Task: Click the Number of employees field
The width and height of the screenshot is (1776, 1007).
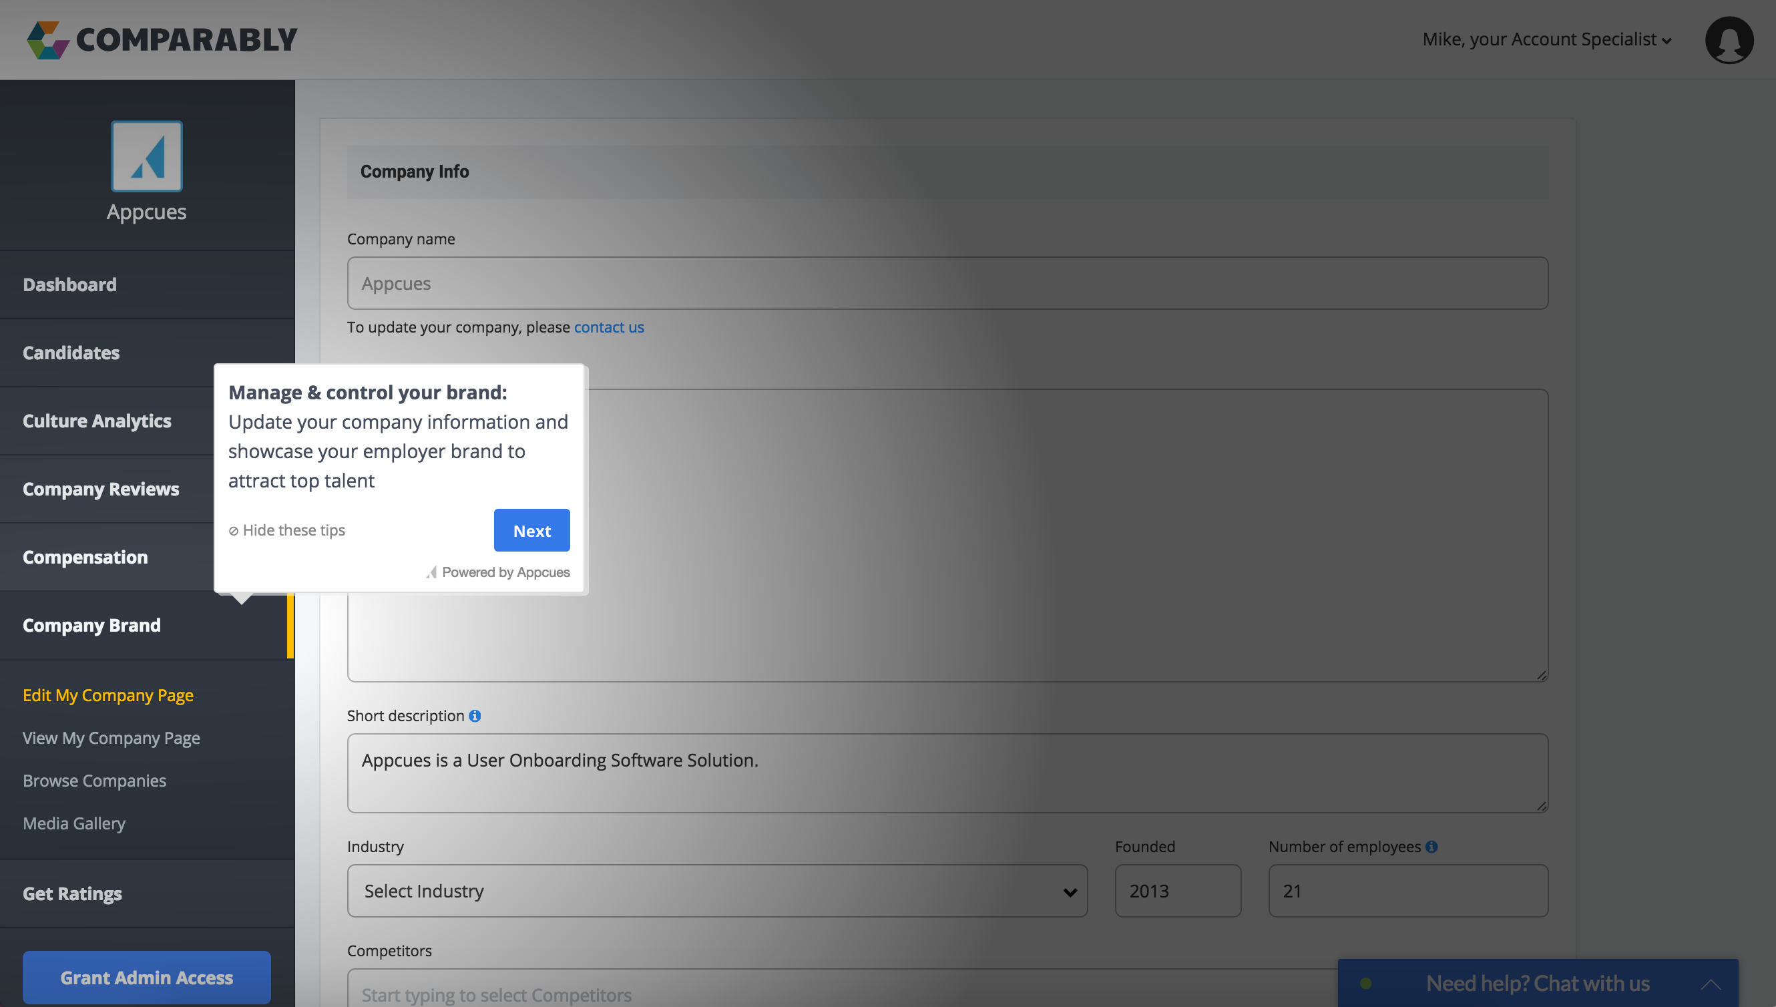Action: click(1408, 891)
